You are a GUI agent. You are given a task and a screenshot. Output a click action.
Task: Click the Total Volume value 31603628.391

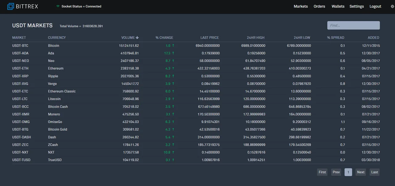[x=93, y=26]
